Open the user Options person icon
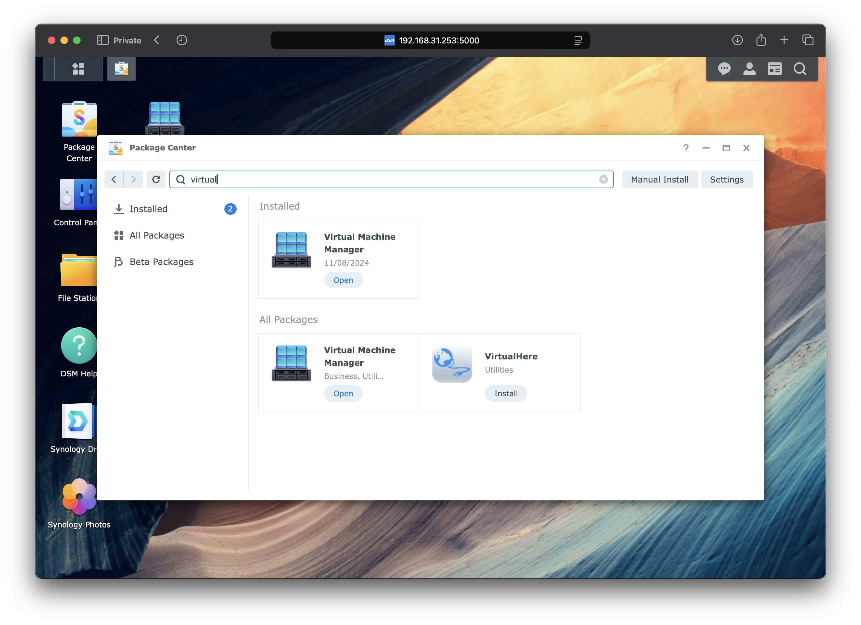This screenshot has width=861, height=625. (749, 69)
